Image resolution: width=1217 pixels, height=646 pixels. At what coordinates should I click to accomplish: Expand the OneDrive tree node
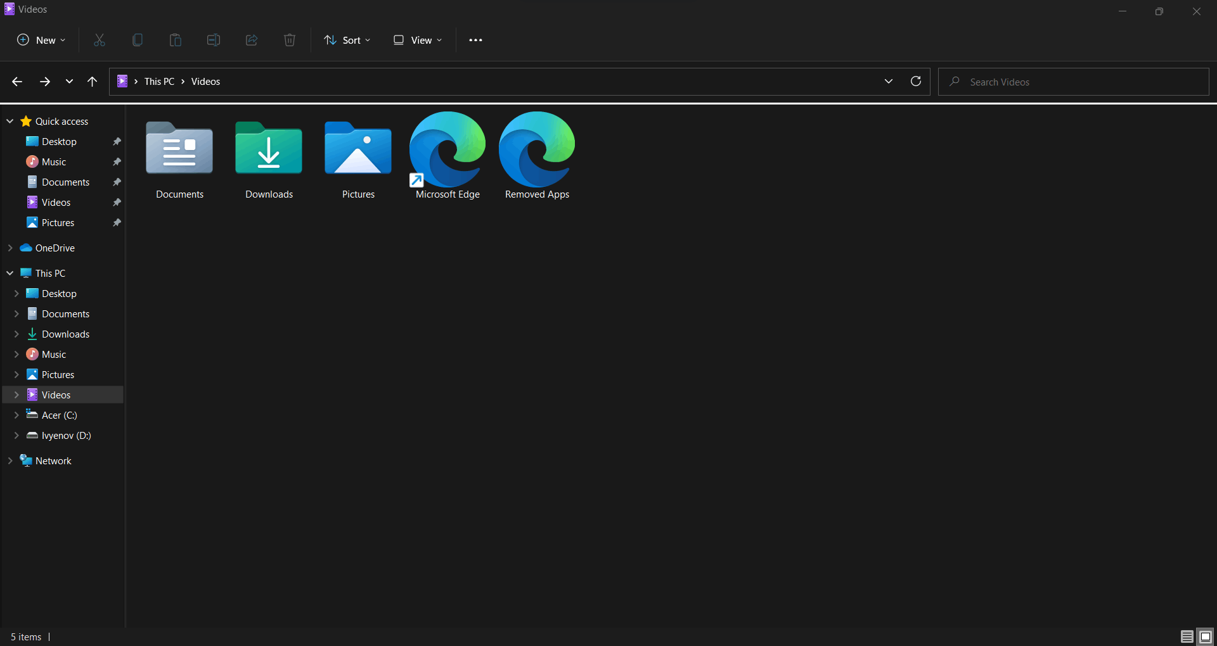(10, 248)
